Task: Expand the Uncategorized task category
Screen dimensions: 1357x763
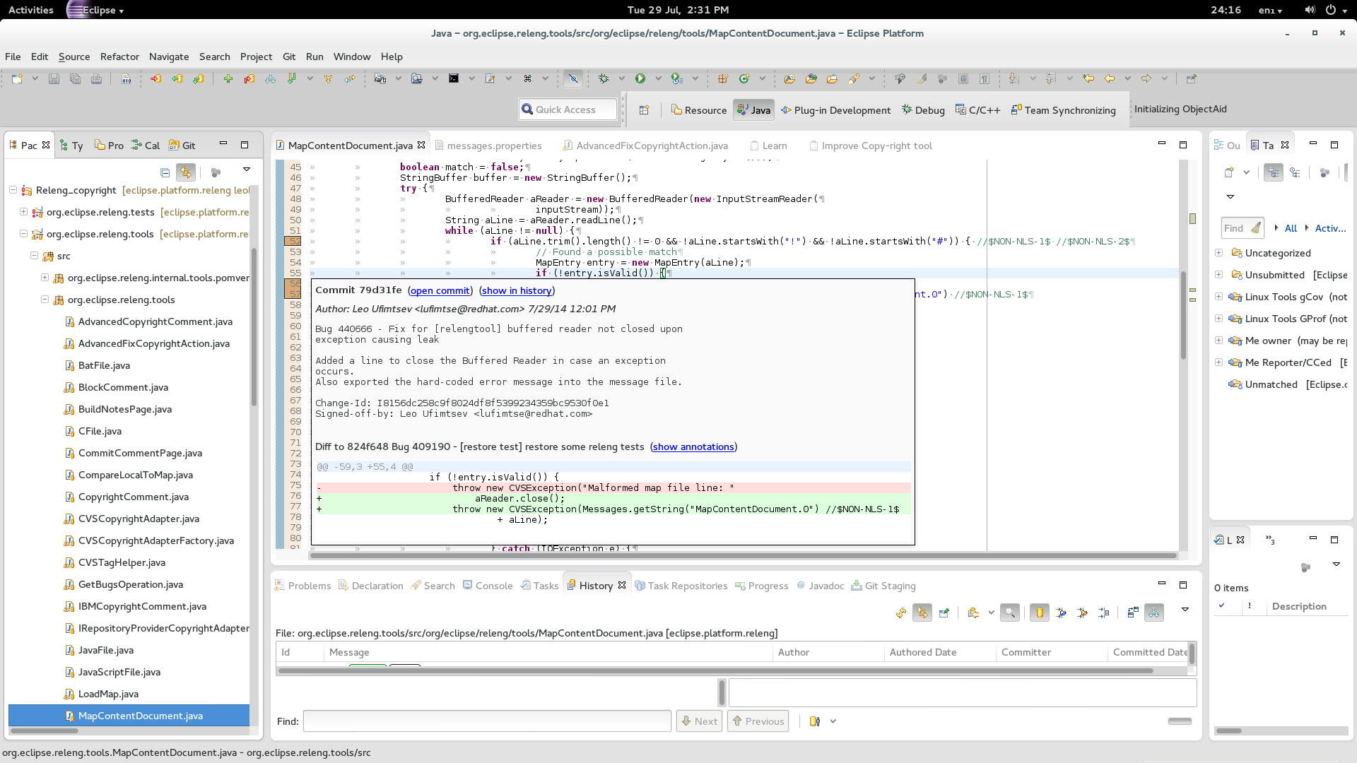Action: tap(1218, 253)
